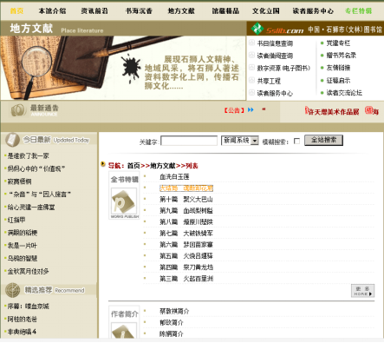Open the 读者服务中心 menu item
The image size is (384, 343).
click(x=313, y=11)
